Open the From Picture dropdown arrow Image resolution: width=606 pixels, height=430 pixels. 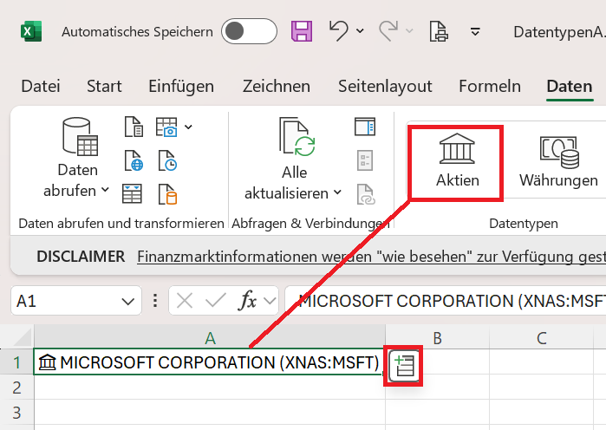pos(188,127)
